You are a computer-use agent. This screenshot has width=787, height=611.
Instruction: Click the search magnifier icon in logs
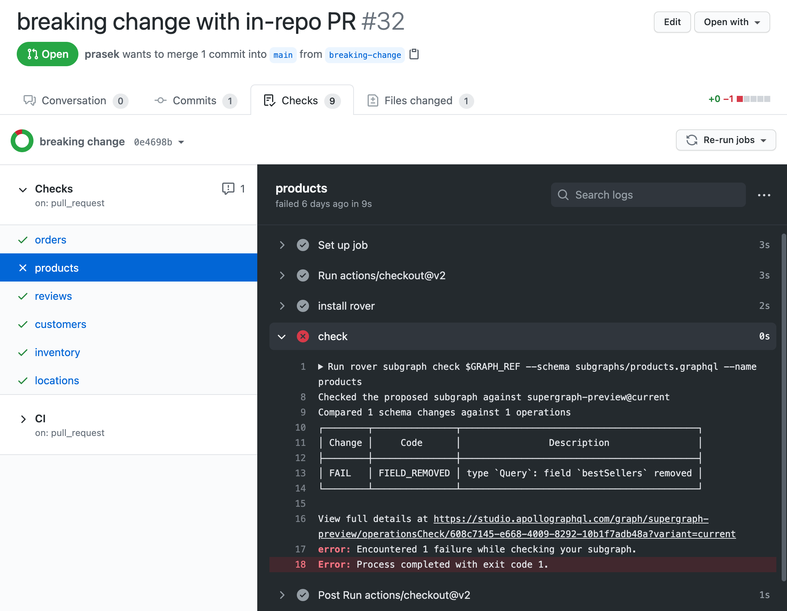coord(563,195)
